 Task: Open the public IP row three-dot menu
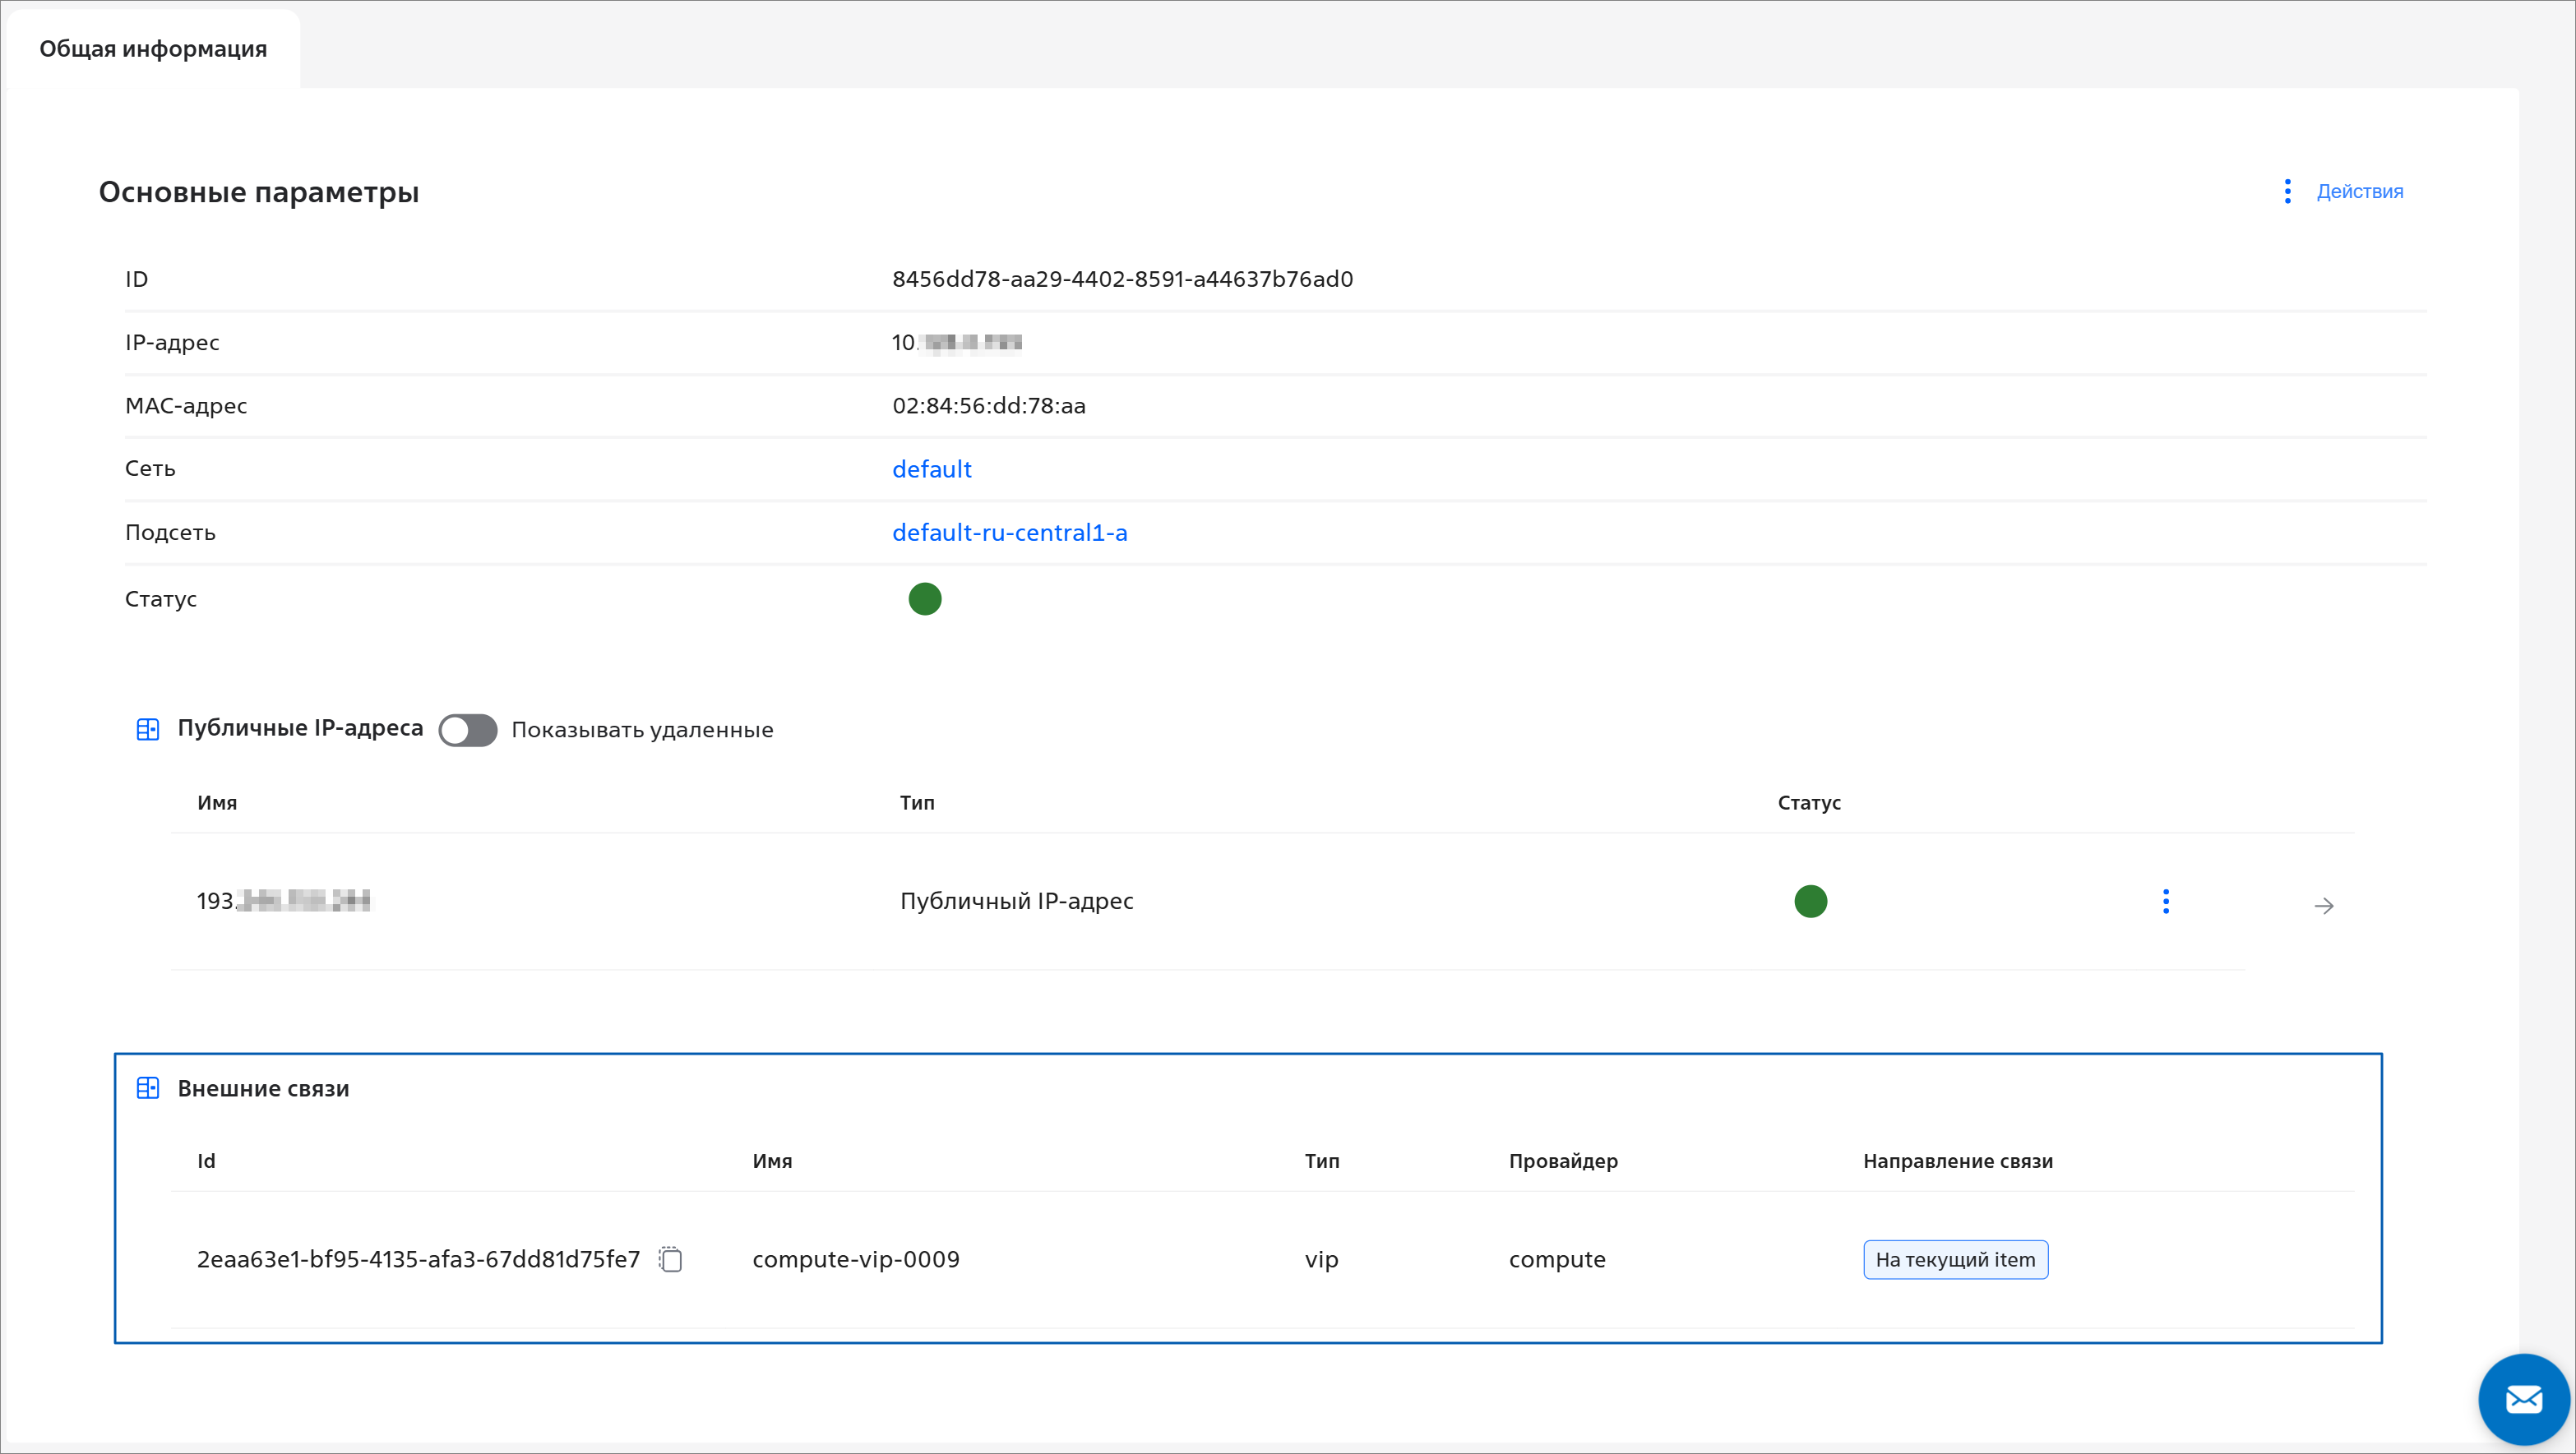(x=2166, y=901)
